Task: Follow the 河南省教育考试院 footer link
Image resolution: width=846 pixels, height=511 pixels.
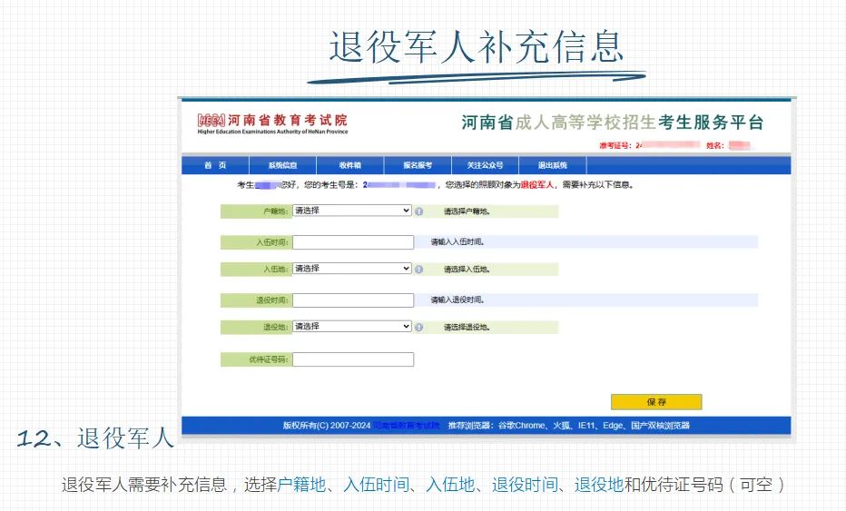Action: (408, 426)
